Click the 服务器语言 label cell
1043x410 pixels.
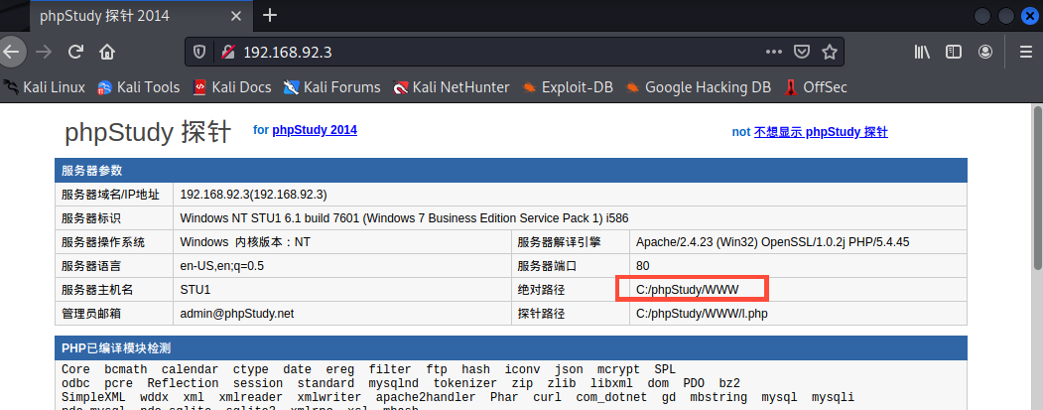(x=114, y=266)
